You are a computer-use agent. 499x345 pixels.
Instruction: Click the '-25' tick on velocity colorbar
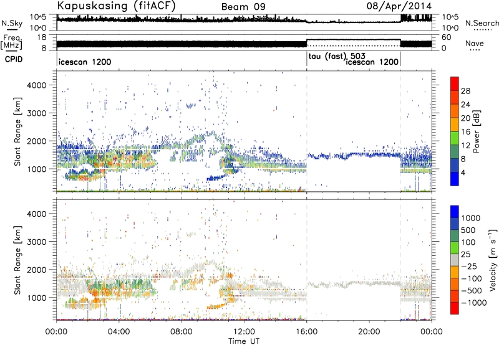pyautogui.click(x=468, y=266)
